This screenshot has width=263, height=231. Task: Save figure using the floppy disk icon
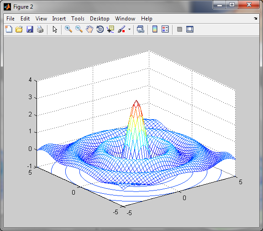30,29
